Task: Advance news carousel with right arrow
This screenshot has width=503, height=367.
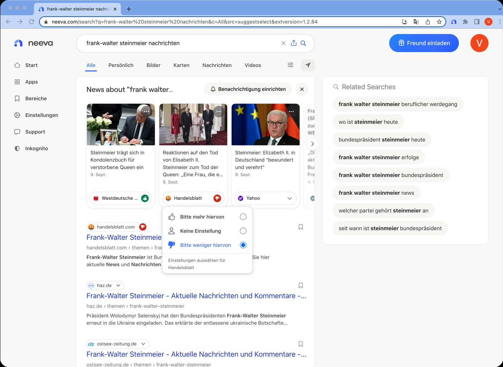Action: coord(312,144)
